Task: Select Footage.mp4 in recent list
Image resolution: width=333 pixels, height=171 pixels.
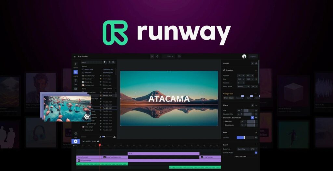Action: [x=89, y=85]
